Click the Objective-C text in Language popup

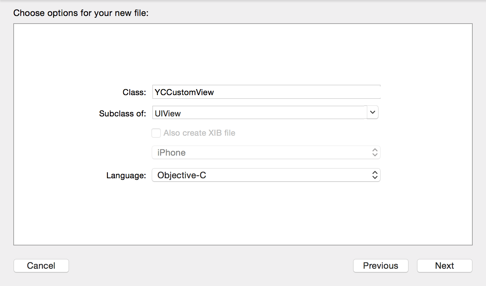pos(182,175)
